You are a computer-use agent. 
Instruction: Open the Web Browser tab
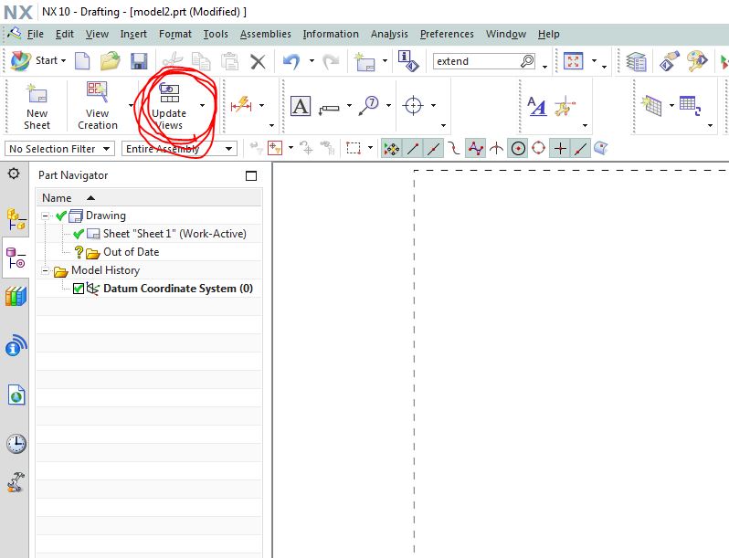tap(16, 395)
